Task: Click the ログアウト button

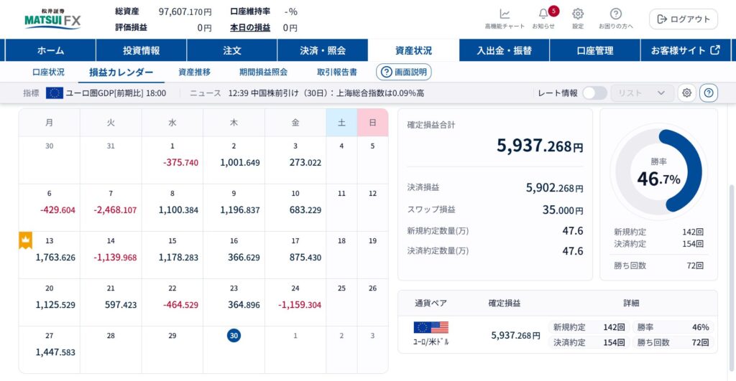Action: tap(683, 19)
